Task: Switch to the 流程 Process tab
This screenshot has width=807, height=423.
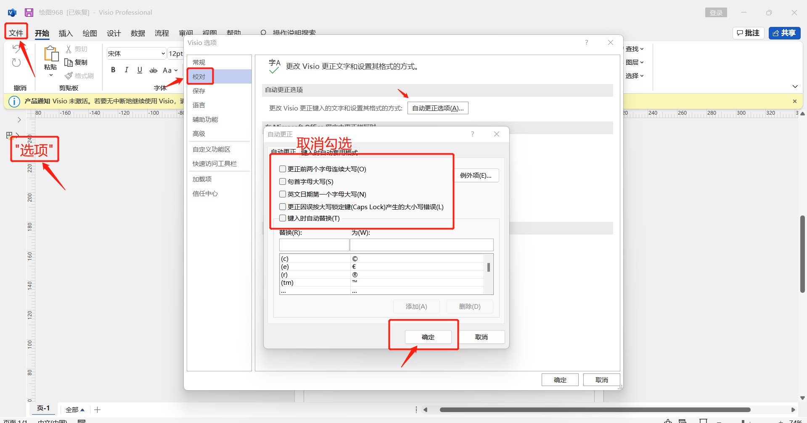Action: (x=161, y=33)
